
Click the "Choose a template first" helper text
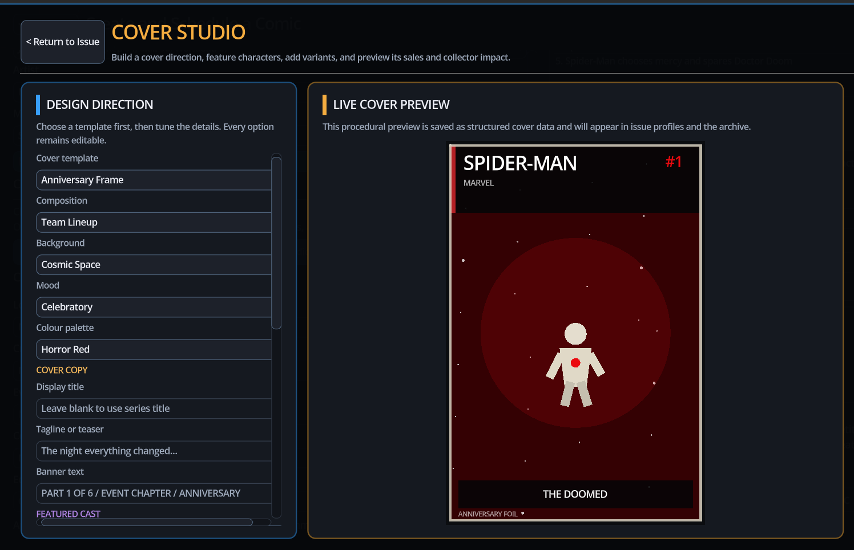tap(155, 134)
